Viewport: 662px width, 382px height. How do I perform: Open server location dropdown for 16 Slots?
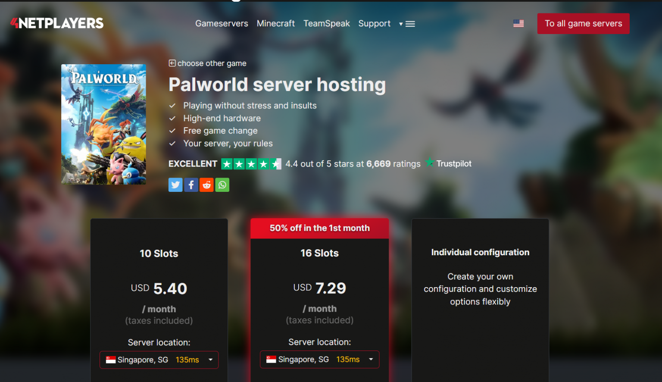tap(319, 360)
